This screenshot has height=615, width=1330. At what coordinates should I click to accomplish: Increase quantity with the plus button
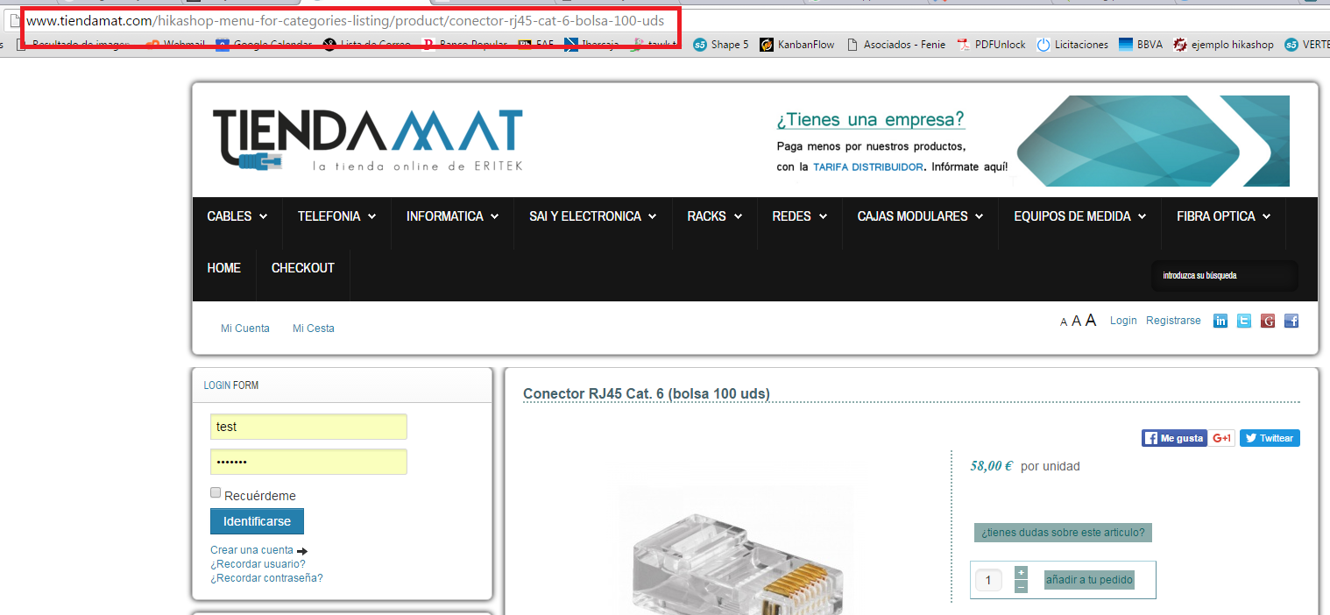tap(1021, 572)
